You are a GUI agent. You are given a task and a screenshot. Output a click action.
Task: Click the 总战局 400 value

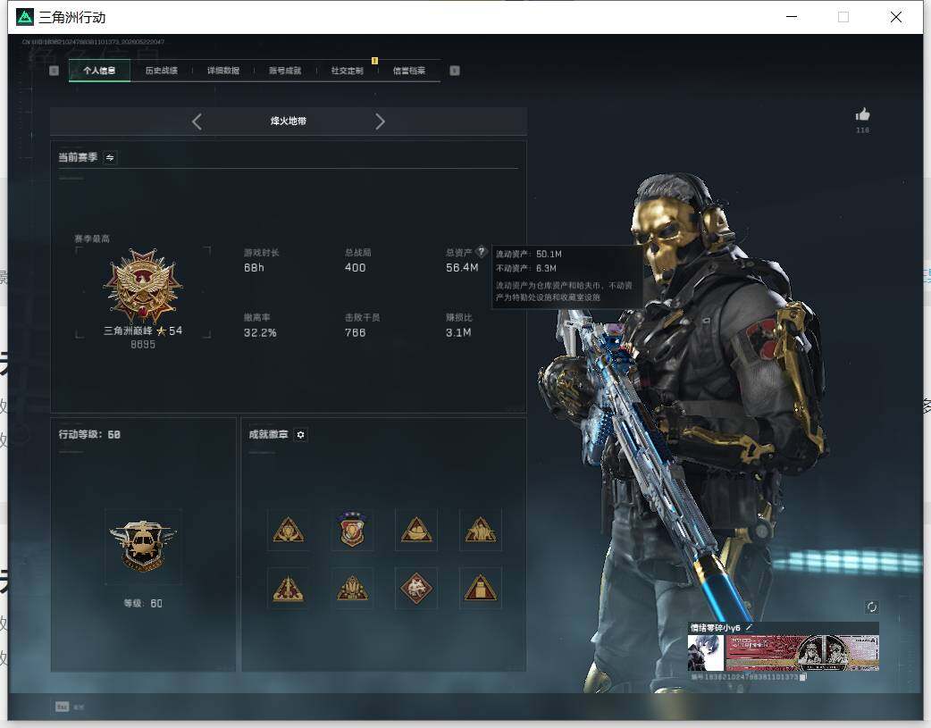[x=355, y=268]
